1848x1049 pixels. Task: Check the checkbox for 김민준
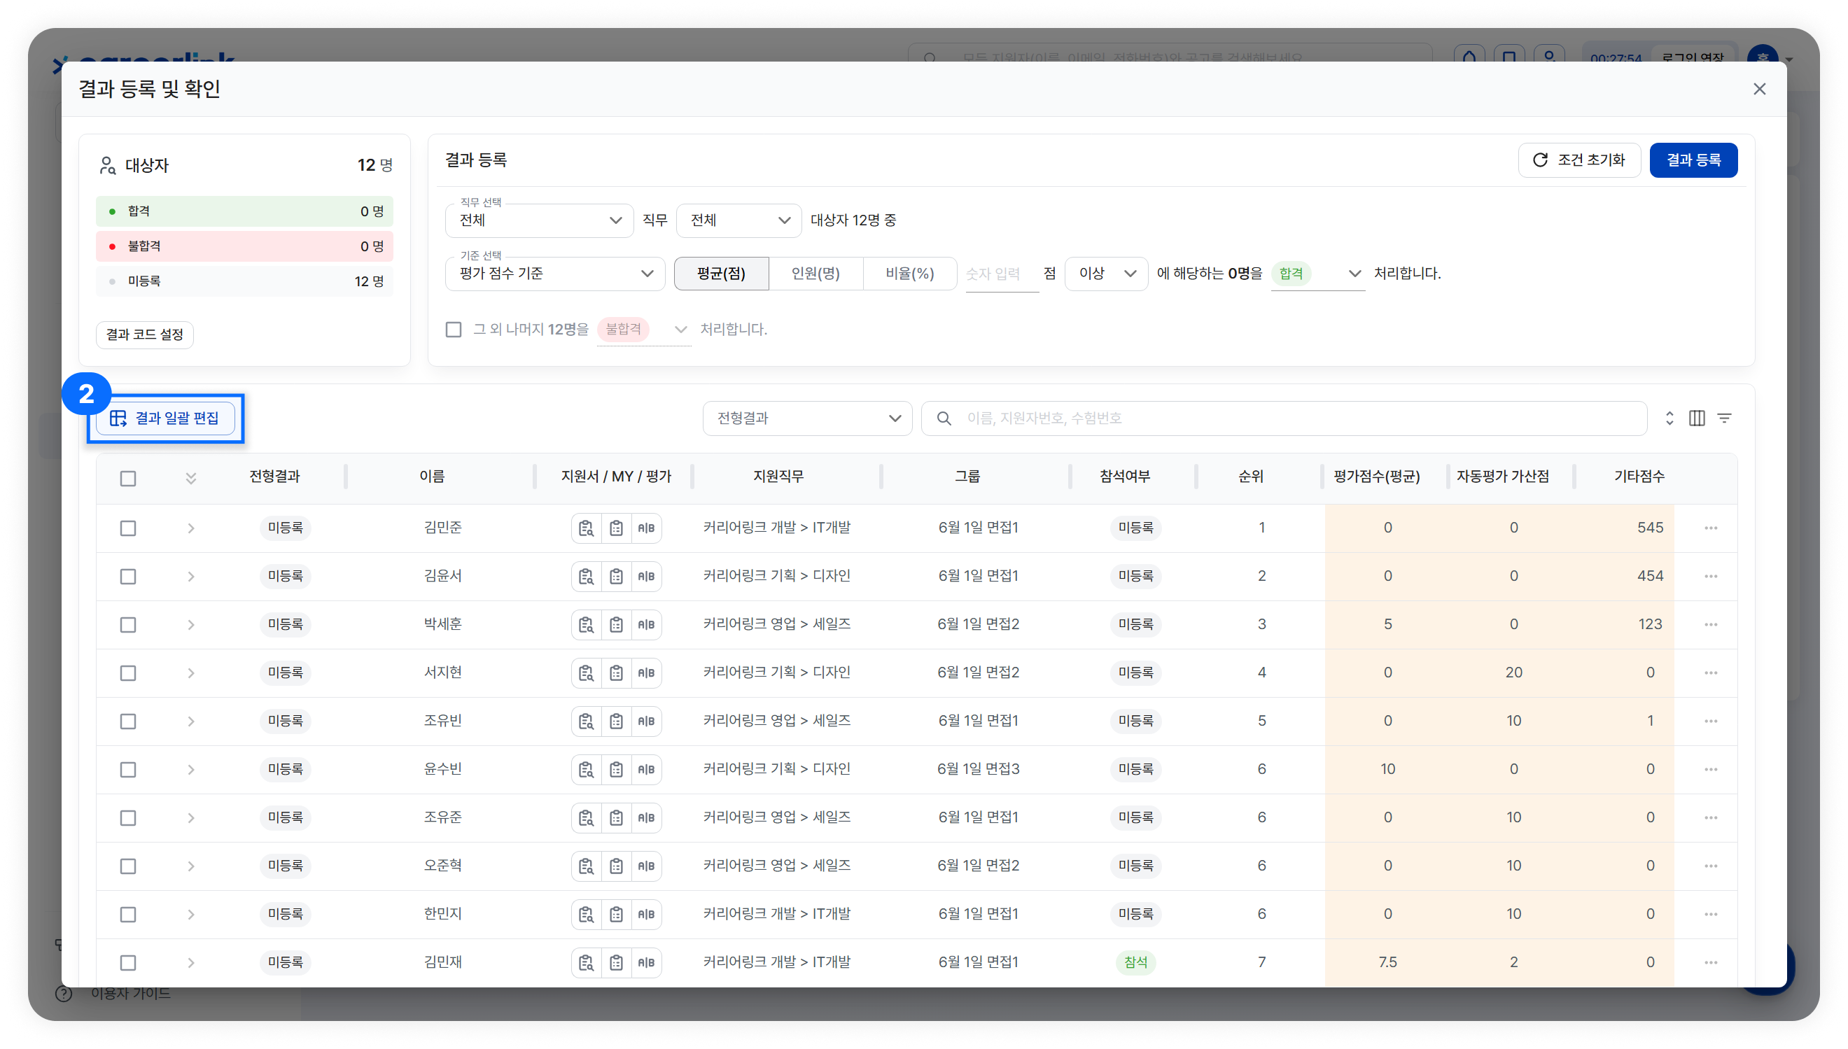(x=128, y=528)
